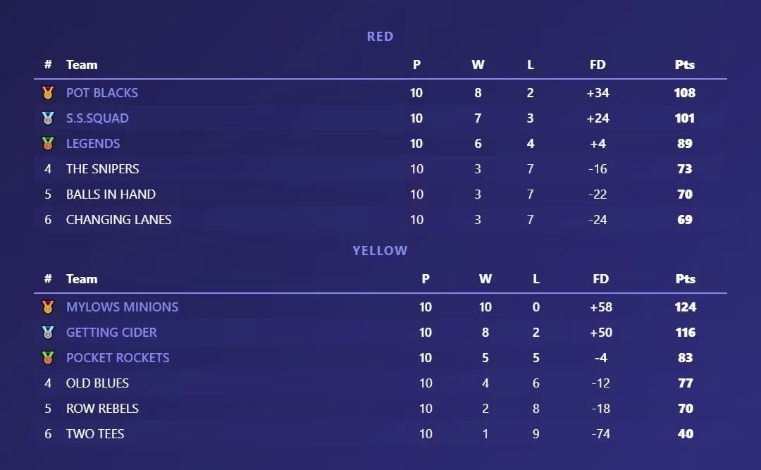This screenshot has width=761, height=470.
Task: Click THE SNIPERS team row
Action: (380, 169)
